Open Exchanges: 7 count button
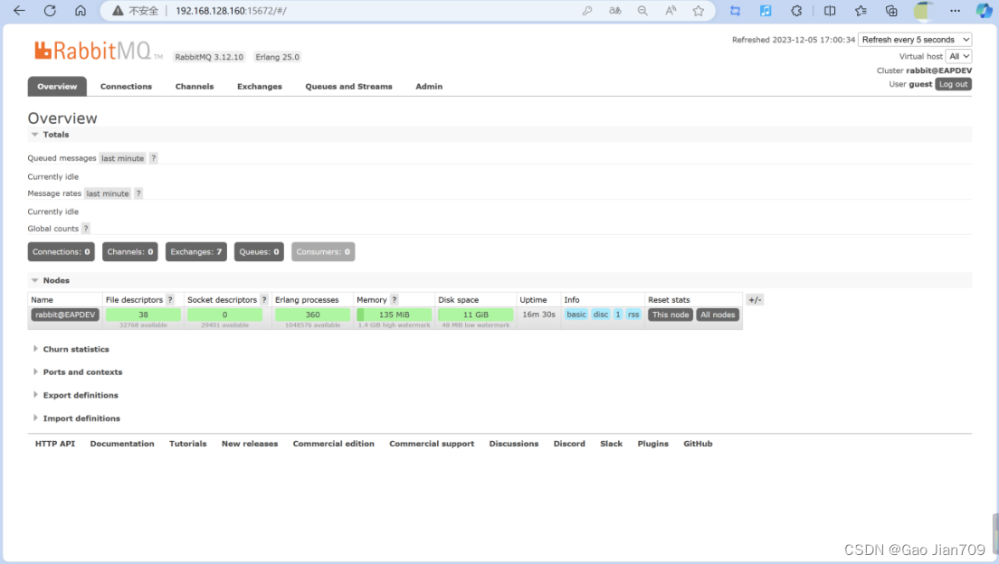The width and height of the screenshot is (999, 564). click(196, 252)
